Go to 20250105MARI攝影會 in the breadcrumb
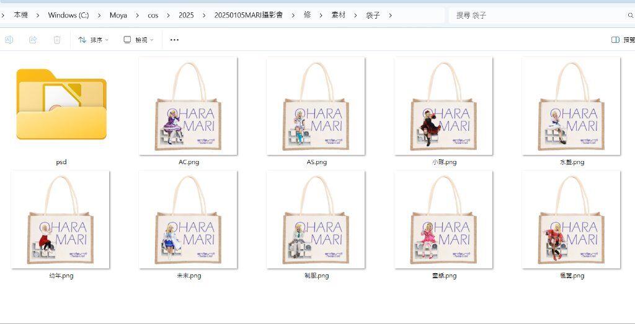This screenshot has width=635, height=324. pos(248,15)
